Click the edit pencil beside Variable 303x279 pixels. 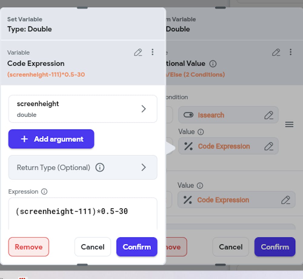(138, 52)
